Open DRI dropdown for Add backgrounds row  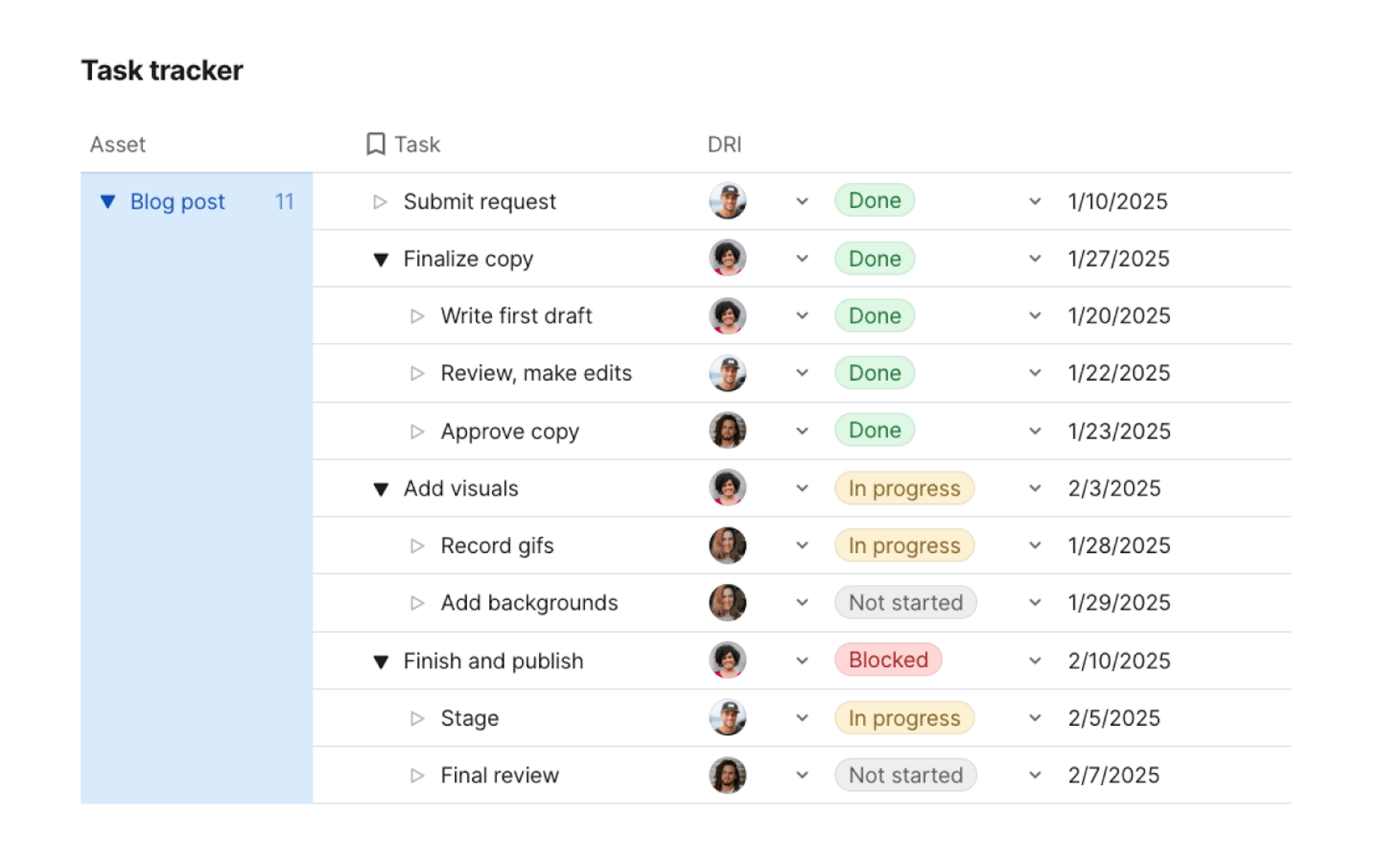coord(802,603)
